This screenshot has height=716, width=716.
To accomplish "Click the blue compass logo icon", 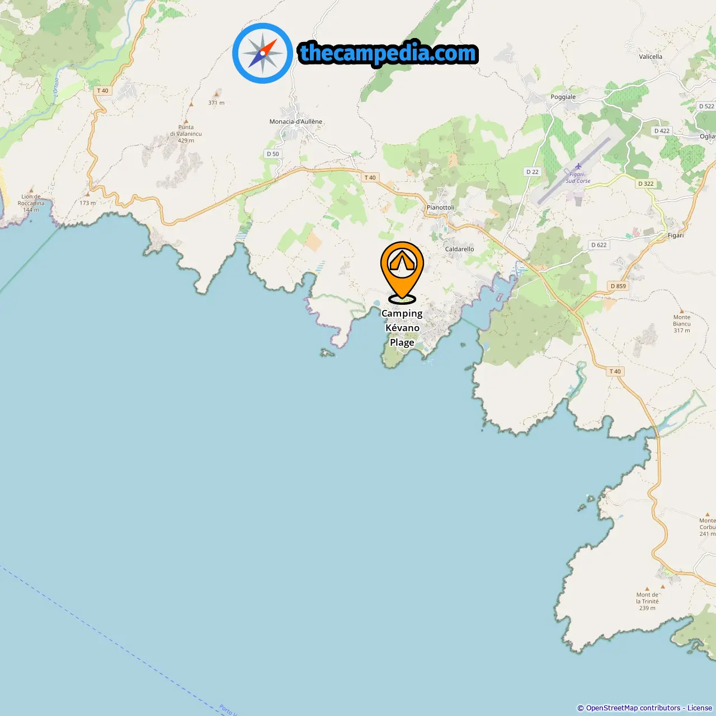I will click(x=262, y=53).
